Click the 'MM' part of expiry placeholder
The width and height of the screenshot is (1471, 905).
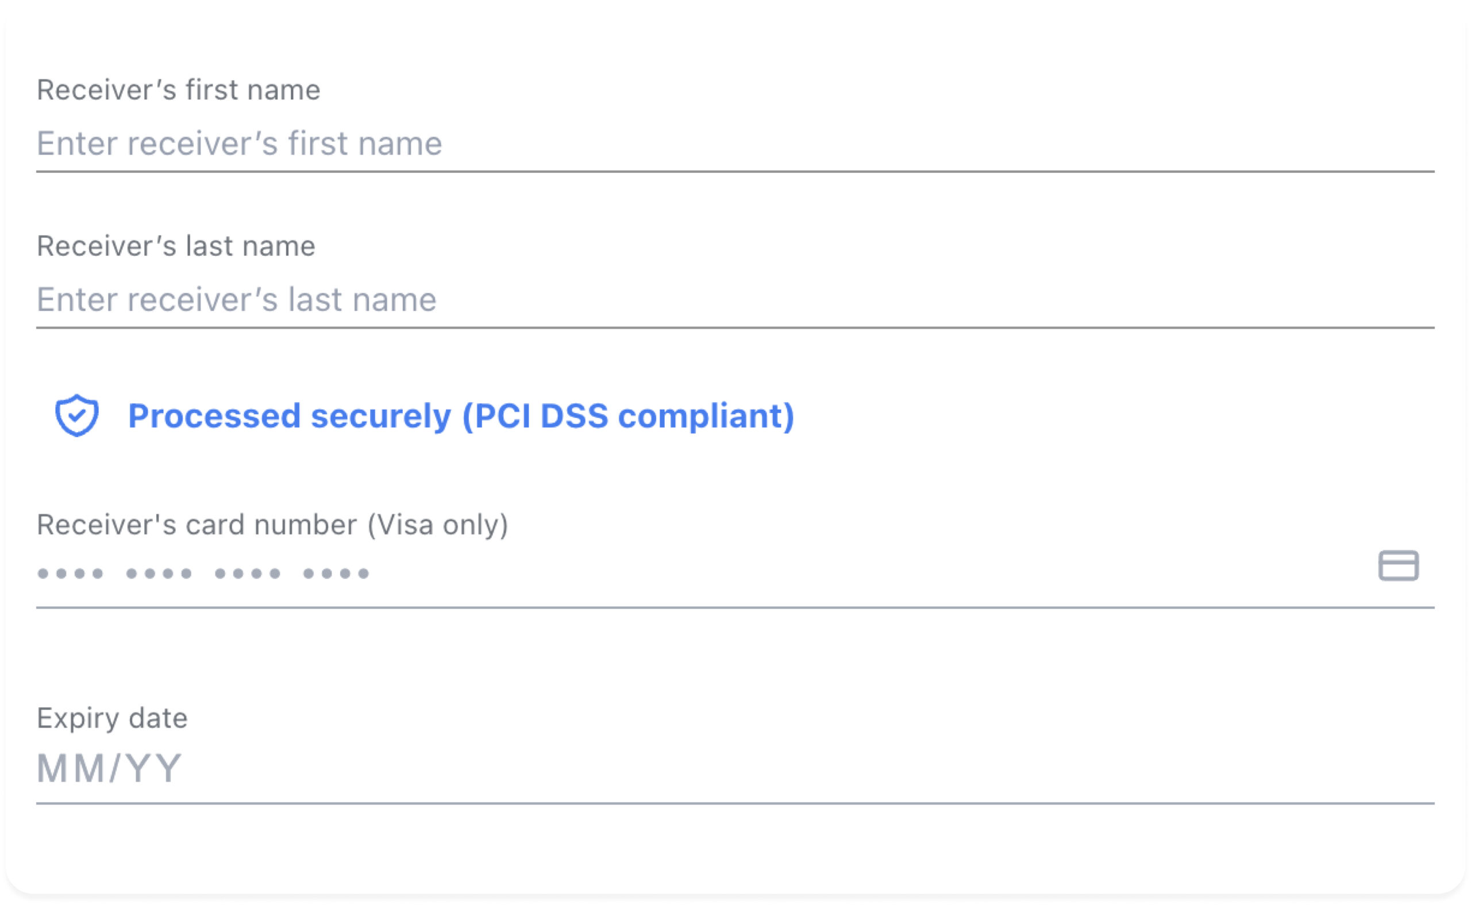pyautogui.click(x=71, y=769)
